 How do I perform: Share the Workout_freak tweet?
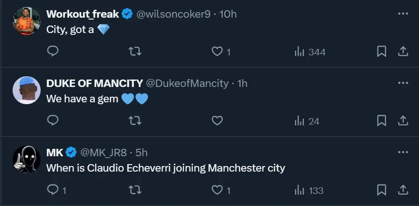[x=403, y=52]
